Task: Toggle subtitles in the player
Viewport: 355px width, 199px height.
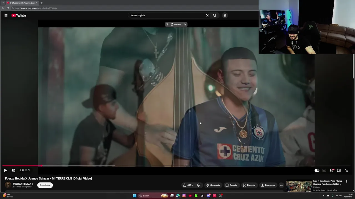Action: [x=324, y=170]
